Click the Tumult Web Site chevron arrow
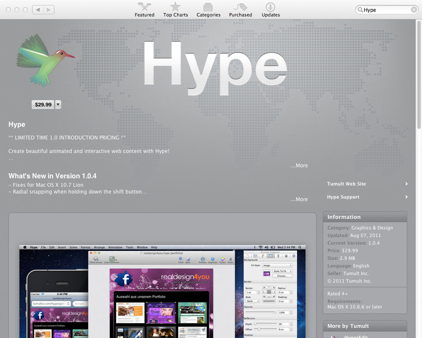The image size is (422, 338). [406, 184]
